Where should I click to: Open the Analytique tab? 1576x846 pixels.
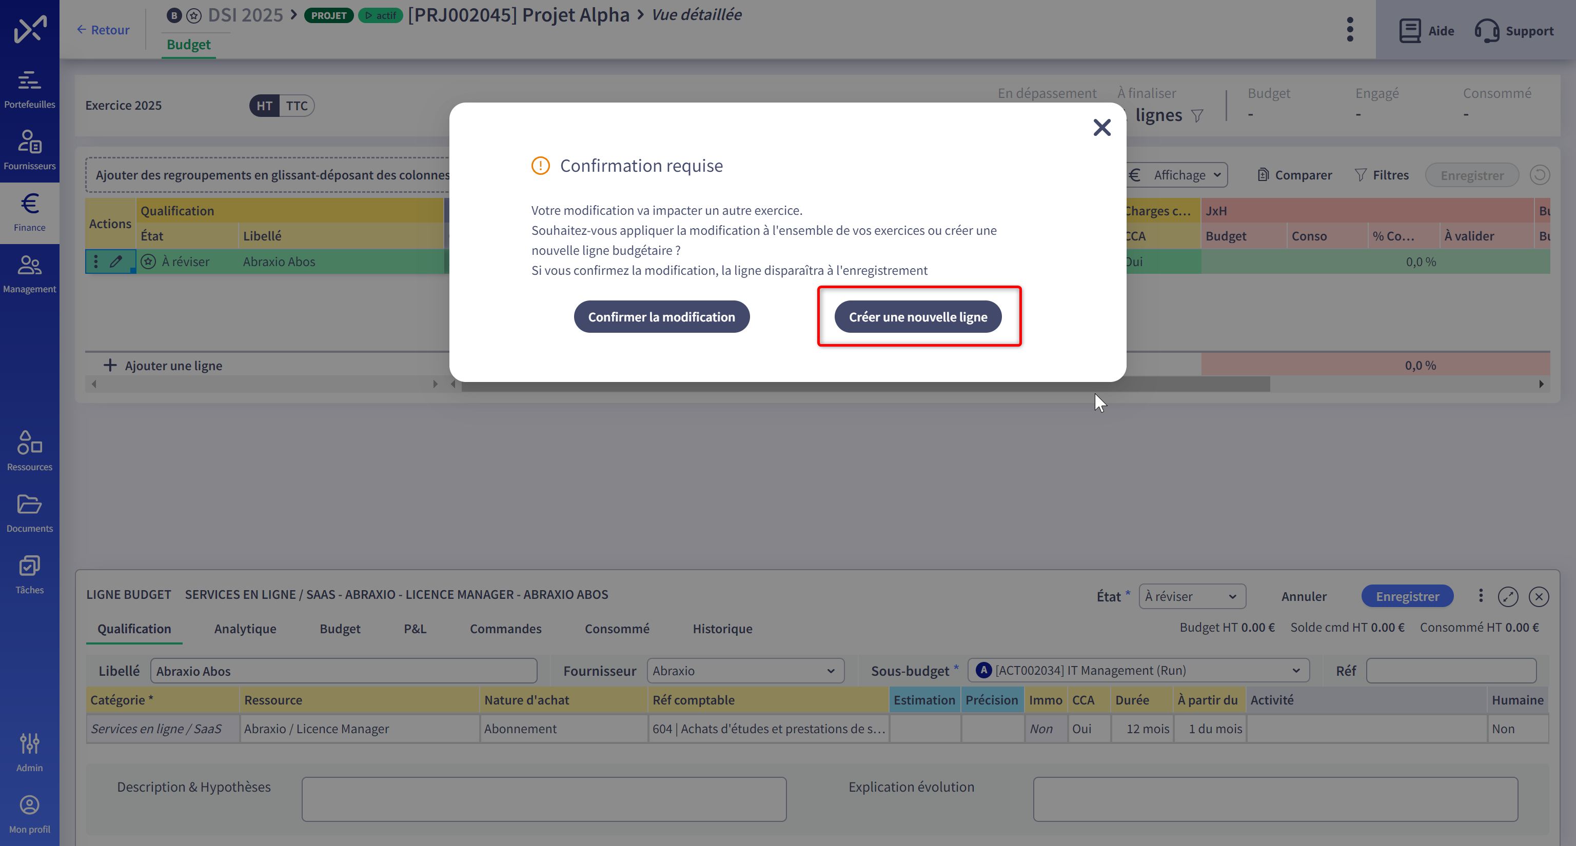[245, 629]
